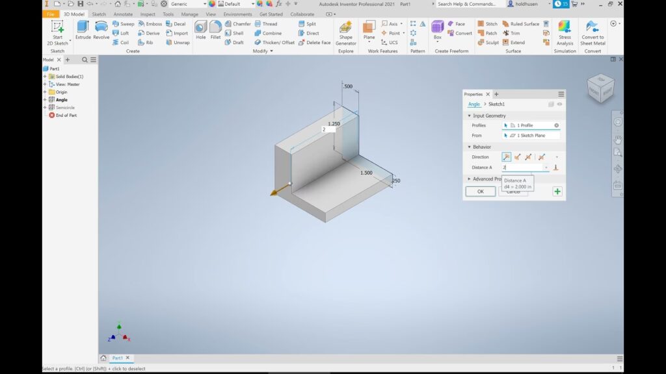Confirm the extrusion with OK
Viewport: 666px width, 374px height.
point(480,192)
